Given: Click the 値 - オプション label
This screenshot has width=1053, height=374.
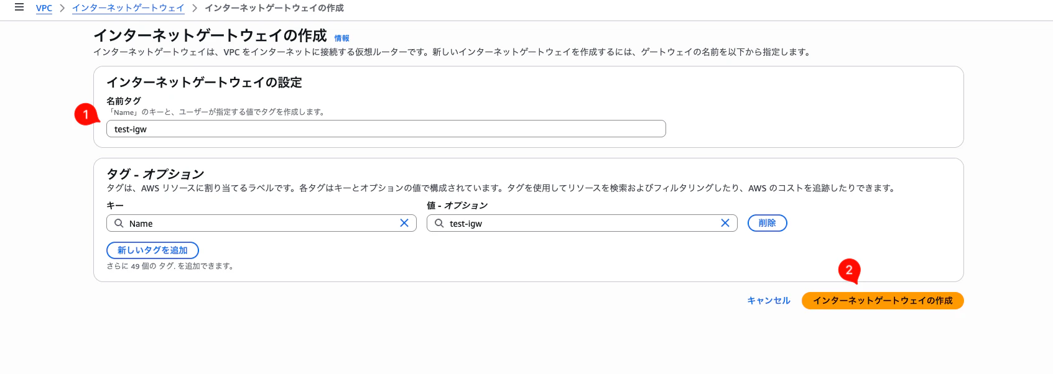Looking at the screenshot, I should pyautogui.click(x=457, y=206).
